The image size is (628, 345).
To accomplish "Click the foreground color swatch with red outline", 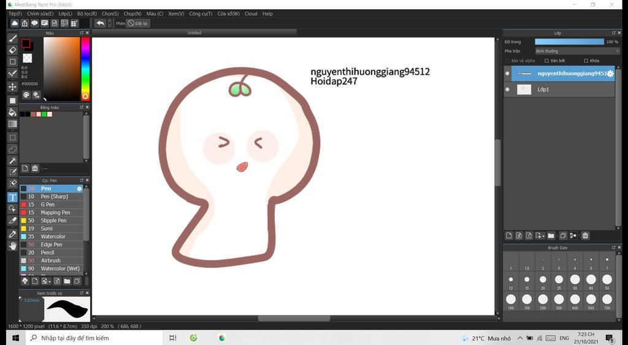I will coord(26,43).
